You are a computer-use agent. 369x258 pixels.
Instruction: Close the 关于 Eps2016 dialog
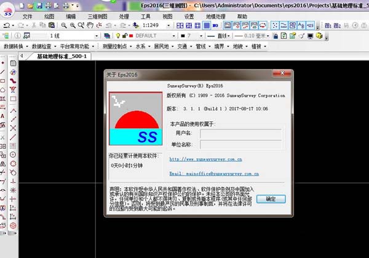pyautogui.click(x=282, y=73)
